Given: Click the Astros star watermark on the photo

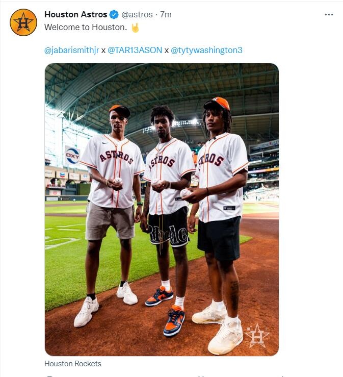Looking at the screenshot, I should coord(256,335).
